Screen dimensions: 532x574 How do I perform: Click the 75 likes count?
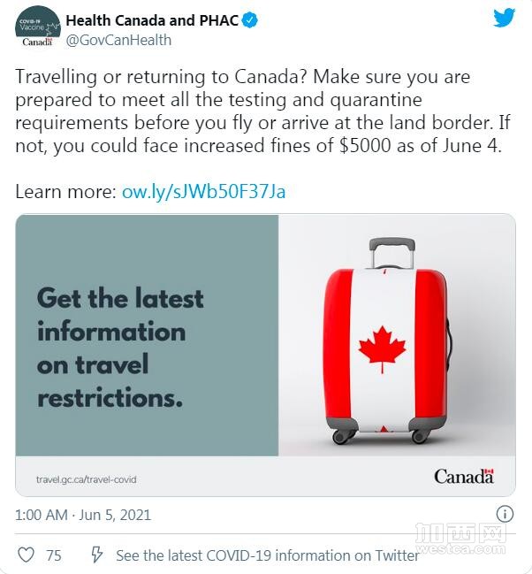point(54,555)
